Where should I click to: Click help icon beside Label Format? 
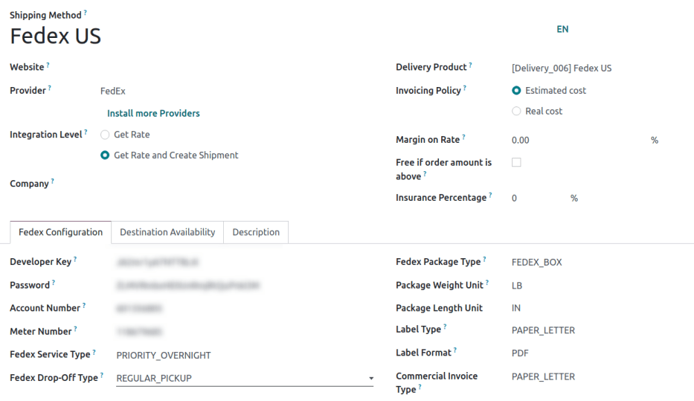point(454,350)
